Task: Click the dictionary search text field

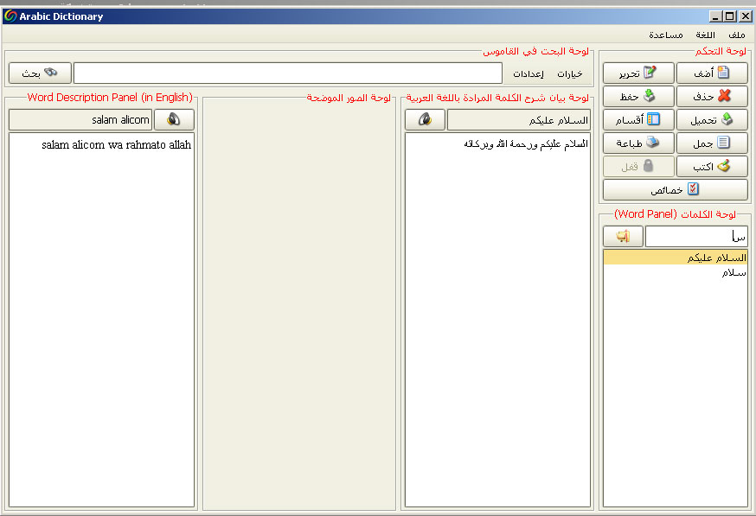Action: point(287,73)
